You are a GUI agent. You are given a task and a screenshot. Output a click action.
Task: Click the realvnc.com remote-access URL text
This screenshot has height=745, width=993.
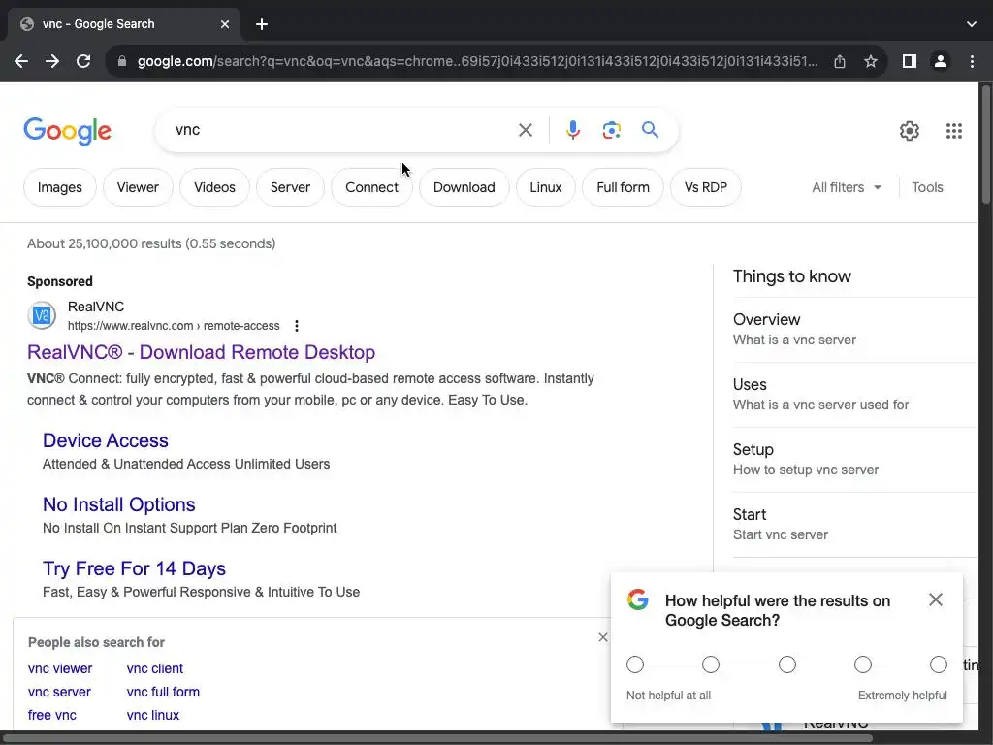(174, 326)
